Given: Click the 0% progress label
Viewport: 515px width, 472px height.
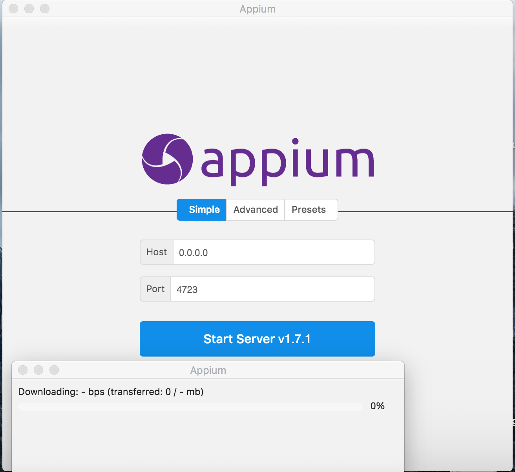Looking at the screenshot, I should click(378, 406).
